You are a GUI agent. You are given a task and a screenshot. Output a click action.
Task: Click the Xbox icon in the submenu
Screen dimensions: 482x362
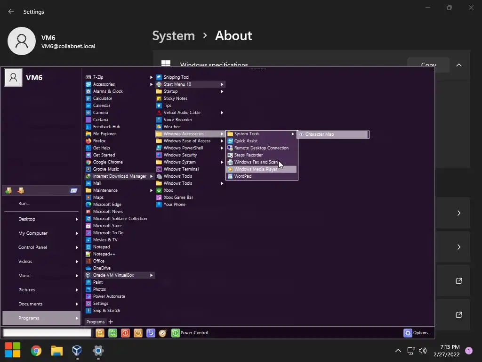[159, 190]
